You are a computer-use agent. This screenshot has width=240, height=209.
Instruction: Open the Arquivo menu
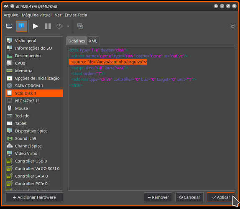[x=11, y=15]
